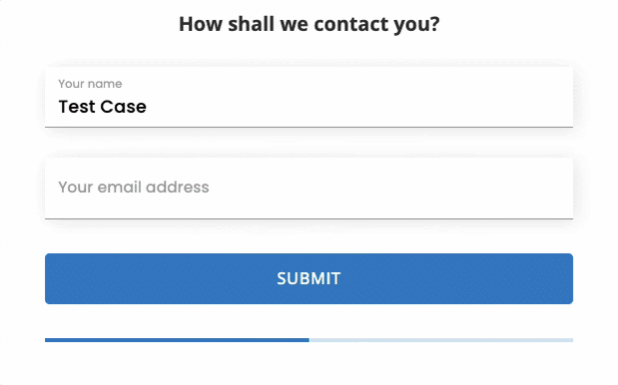Screen dimensions: 618x385
Task: Click the right edge of the SUBMIT button
Action: [x=569, y=278]
